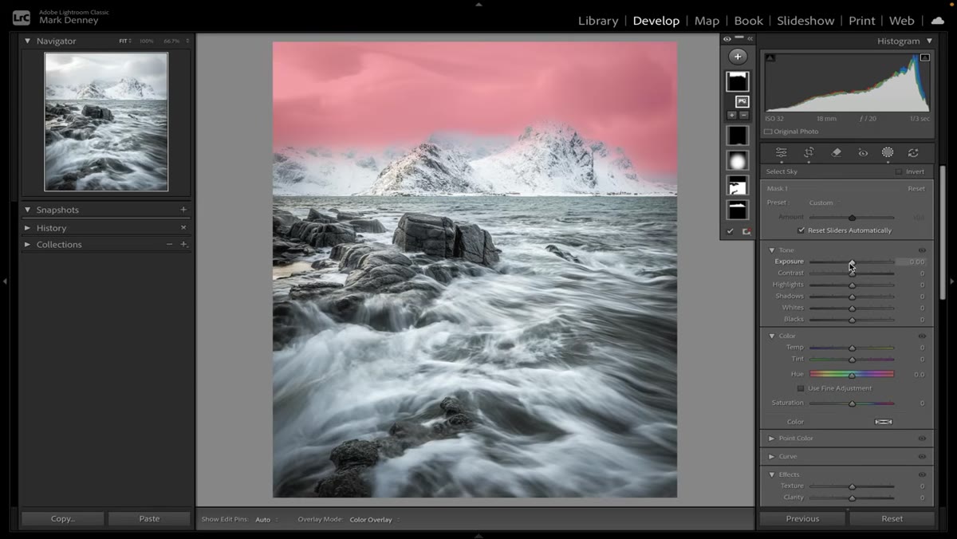The height and width of the screenshot is (539, 957).
Task: Click the show overlay checkmark in Masks panel
Action: point(729,231)
